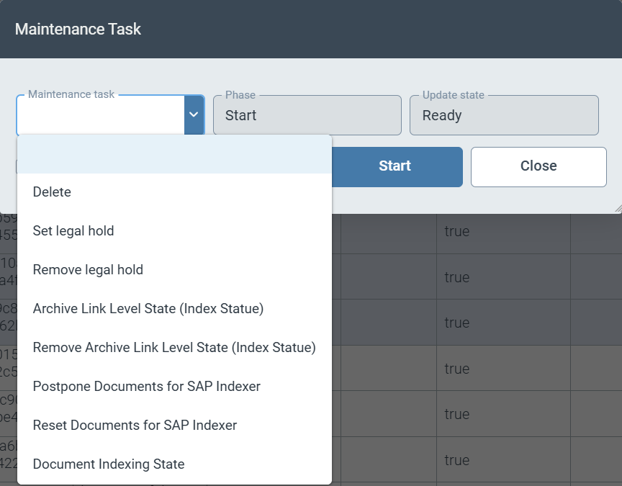
Task: Click the Maintenance task dropdown arrow
Action: [194, 115]
